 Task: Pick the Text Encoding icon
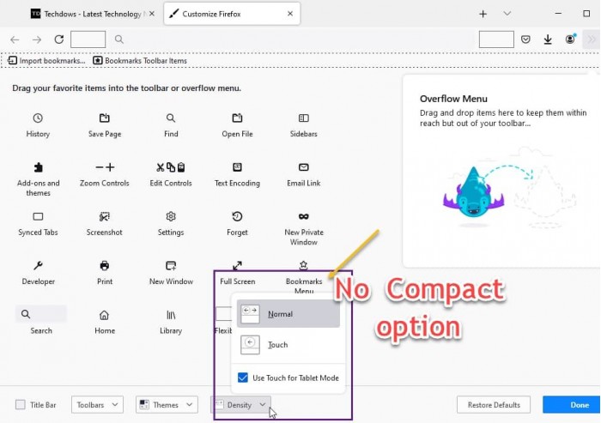(237, 167)
